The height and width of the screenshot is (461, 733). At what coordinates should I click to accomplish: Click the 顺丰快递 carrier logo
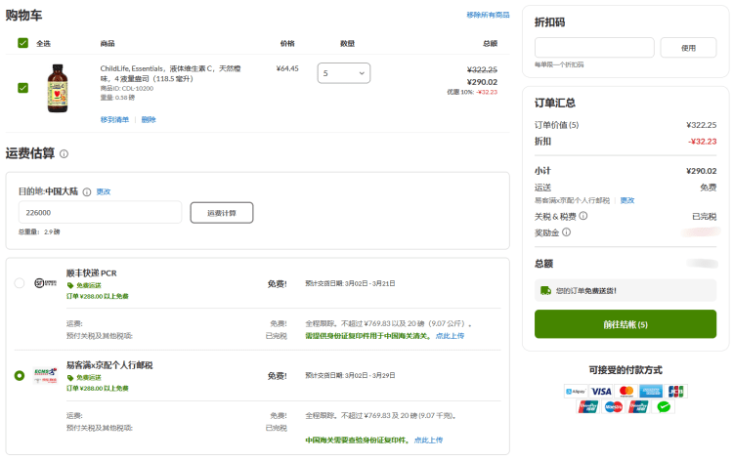tap(45, 283)
